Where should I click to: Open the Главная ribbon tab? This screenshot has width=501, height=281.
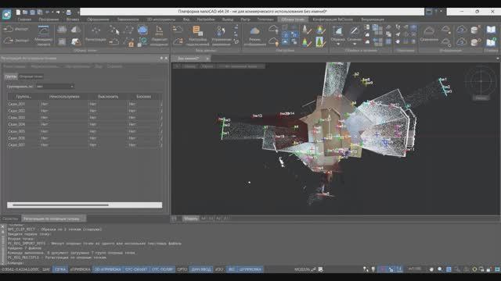point(24,20)
